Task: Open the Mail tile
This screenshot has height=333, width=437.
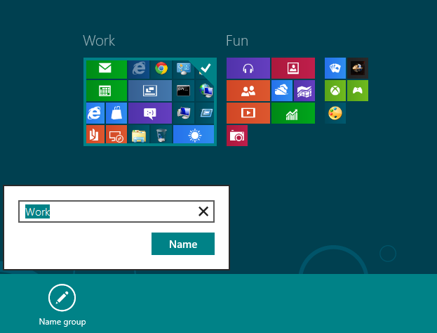Action: (106, 69)
